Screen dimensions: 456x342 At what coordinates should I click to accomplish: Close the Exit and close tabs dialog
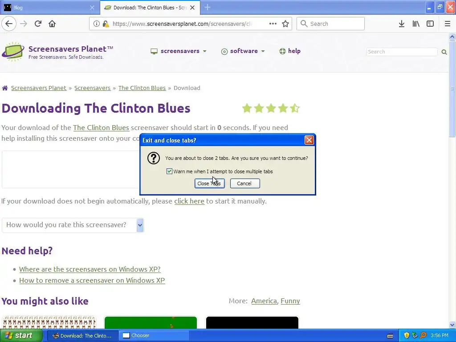[x=309, y=140]
